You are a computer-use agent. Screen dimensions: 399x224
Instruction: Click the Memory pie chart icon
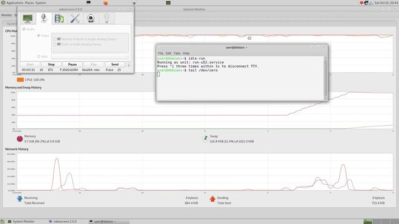[x=20, y=139]
